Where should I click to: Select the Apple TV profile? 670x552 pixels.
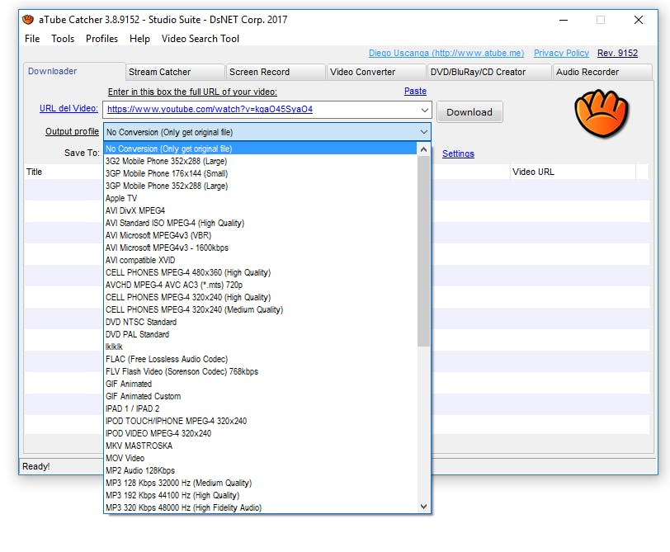tap(260, 198)
